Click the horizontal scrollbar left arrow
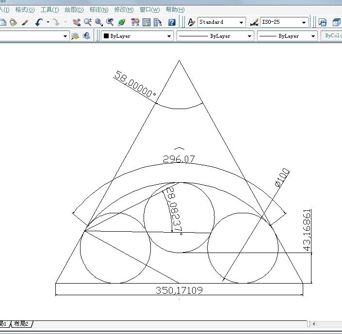Screen dimensions: 342x334 314,324
